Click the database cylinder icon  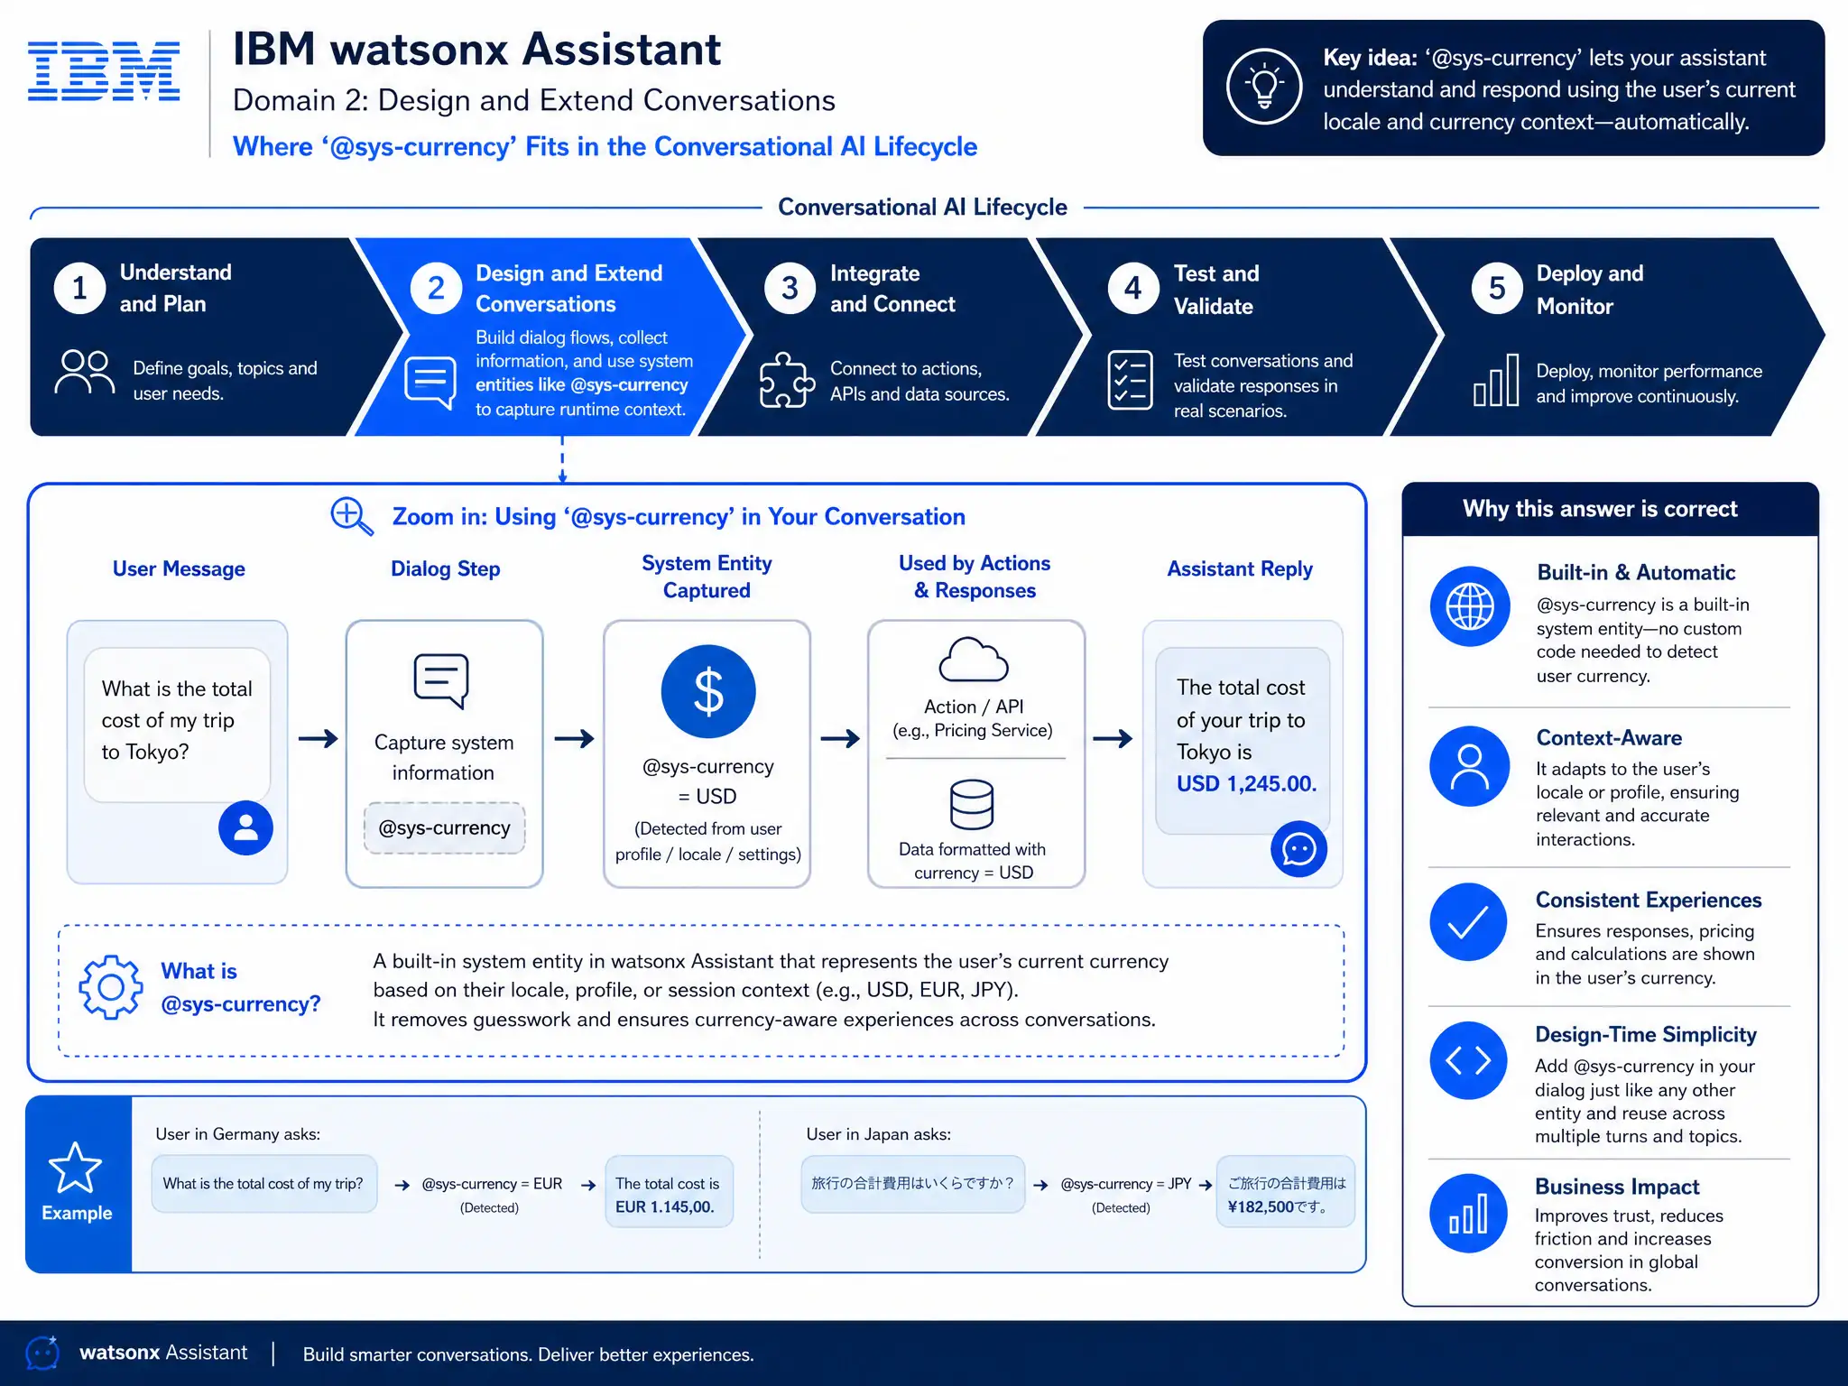pos(972,804)
